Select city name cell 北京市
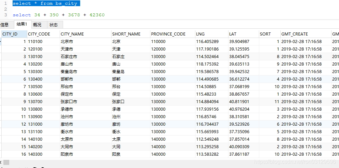This screenshot has height=168, width=339. [85, 42]
